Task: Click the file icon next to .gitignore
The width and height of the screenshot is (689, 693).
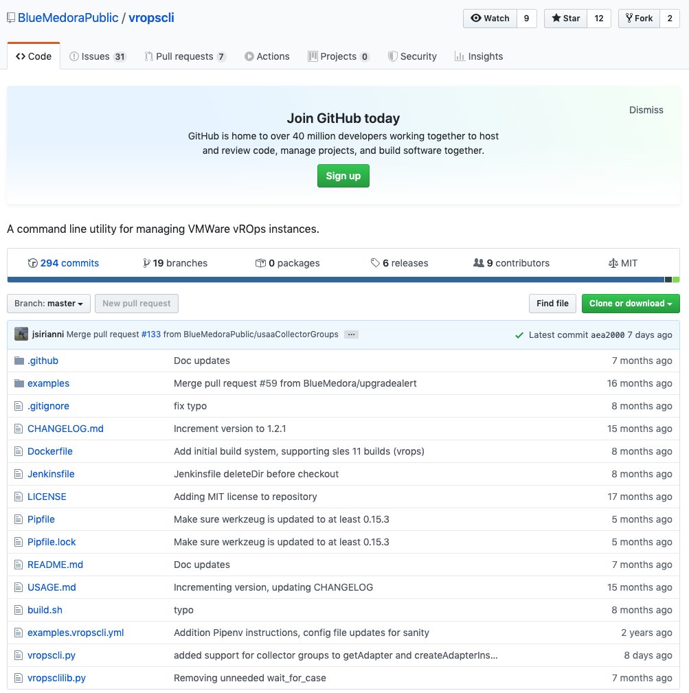Action: click(19, 406)
